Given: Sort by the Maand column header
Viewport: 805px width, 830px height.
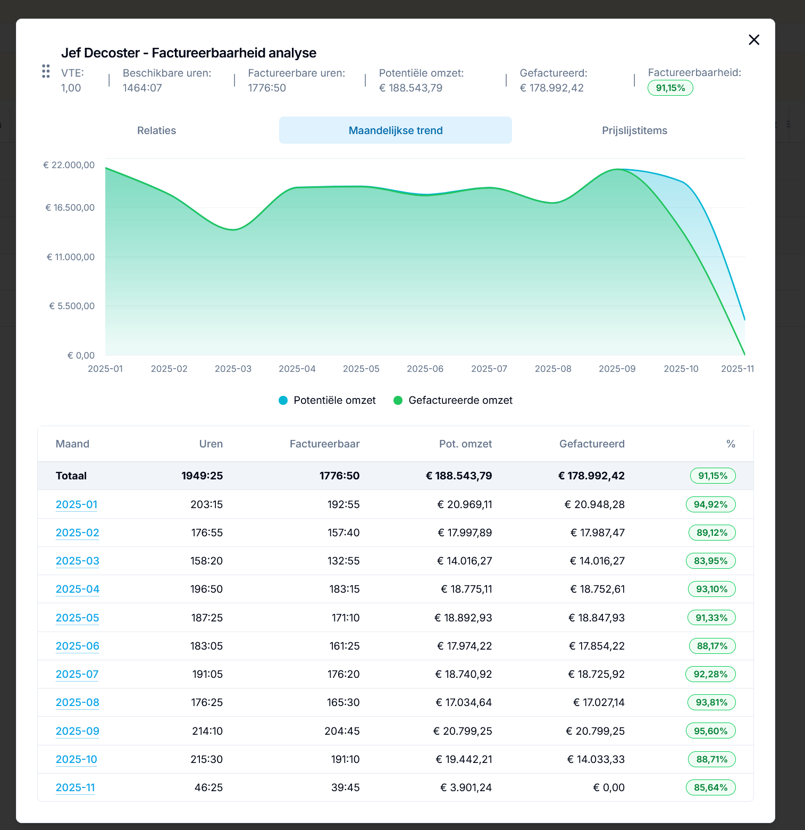Looking at the screenshot, I should tap(72, 444).
